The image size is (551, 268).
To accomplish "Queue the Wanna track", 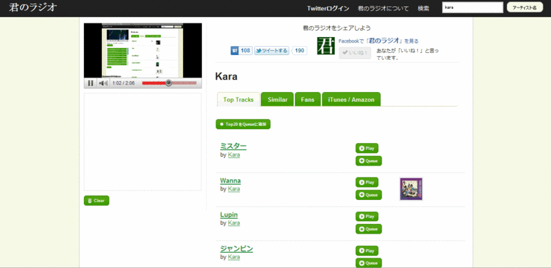I will coord(368,195).
